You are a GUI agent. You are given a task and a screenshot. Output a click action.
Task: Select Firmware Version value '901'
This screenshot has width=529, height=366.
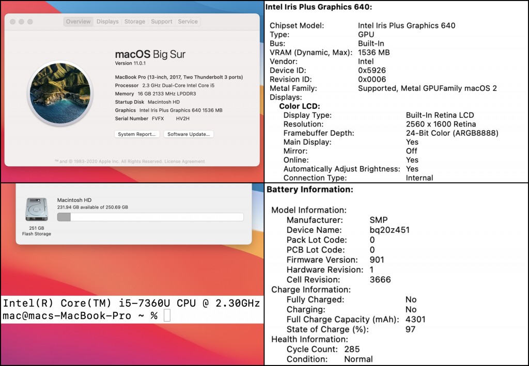[377, 260]
